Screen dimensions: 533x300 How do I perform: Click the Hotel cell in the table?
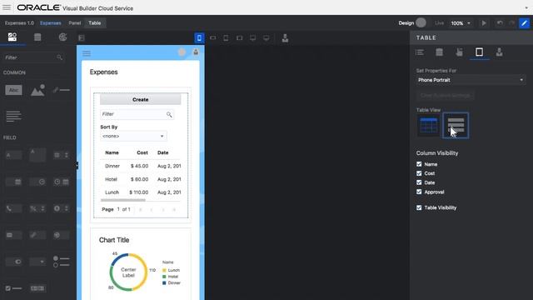point(111,179)
